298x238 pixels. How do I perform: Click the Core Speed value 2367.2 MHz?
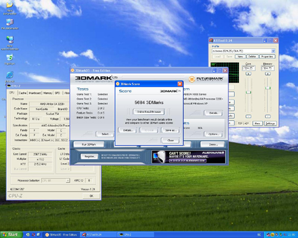click(x=40, y=154)
